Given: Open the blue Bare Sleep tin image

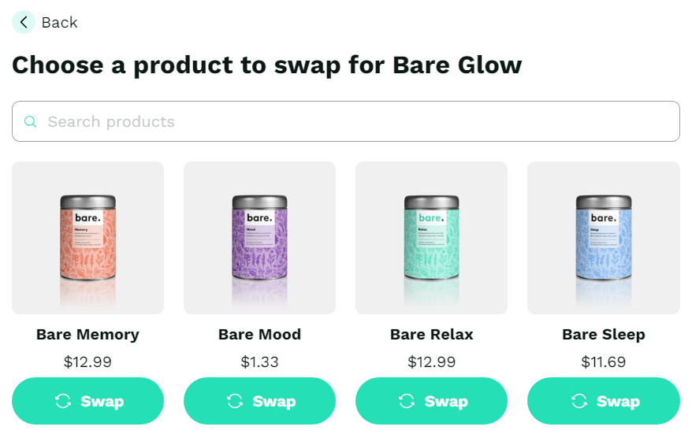Looking at the screenshot, I should tap(603, 238).
